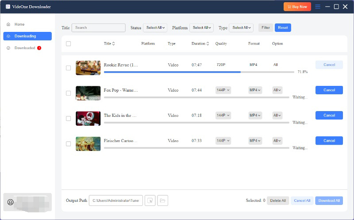This screenshot has height=220, width=354.
Task: Cancel the Rookie Revue download
Action: (x=329, y=65)
